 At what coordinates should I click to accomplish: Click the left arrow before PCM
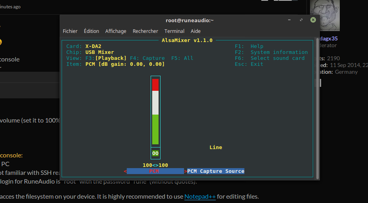[125, 171]
